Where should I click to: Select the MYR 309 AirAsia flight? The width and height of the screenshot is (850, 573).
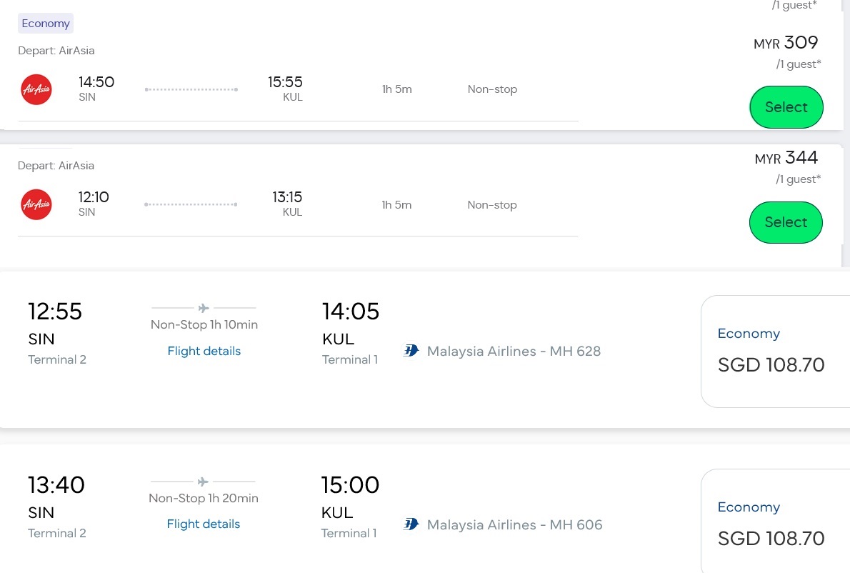coord(786,107)
